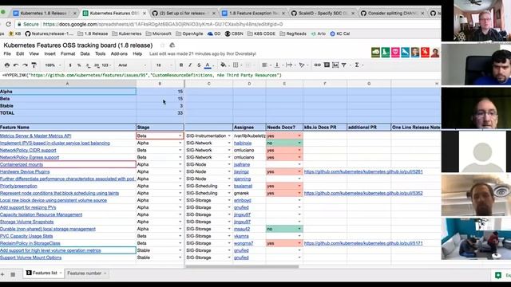511x287 pixels.
Task: Open the Priority/preemption feature link
Action: click(x=18, y=186)
